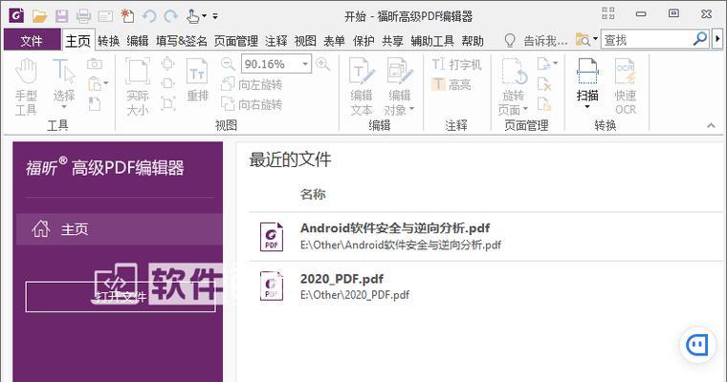Click the fit visible icon in 视图 group

167,104
